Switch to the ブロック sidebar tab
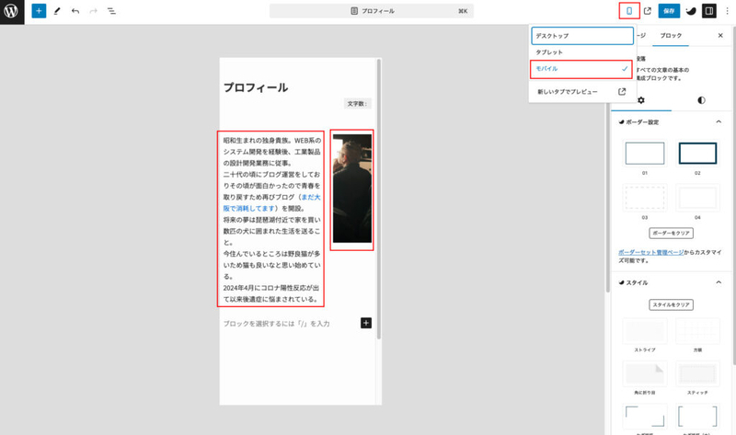Image resolution: width=736 pixels, height=435 pixels. 671,36
